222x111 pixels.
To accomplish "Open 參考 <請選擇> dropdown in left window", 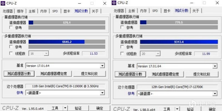I will point(102,93).
